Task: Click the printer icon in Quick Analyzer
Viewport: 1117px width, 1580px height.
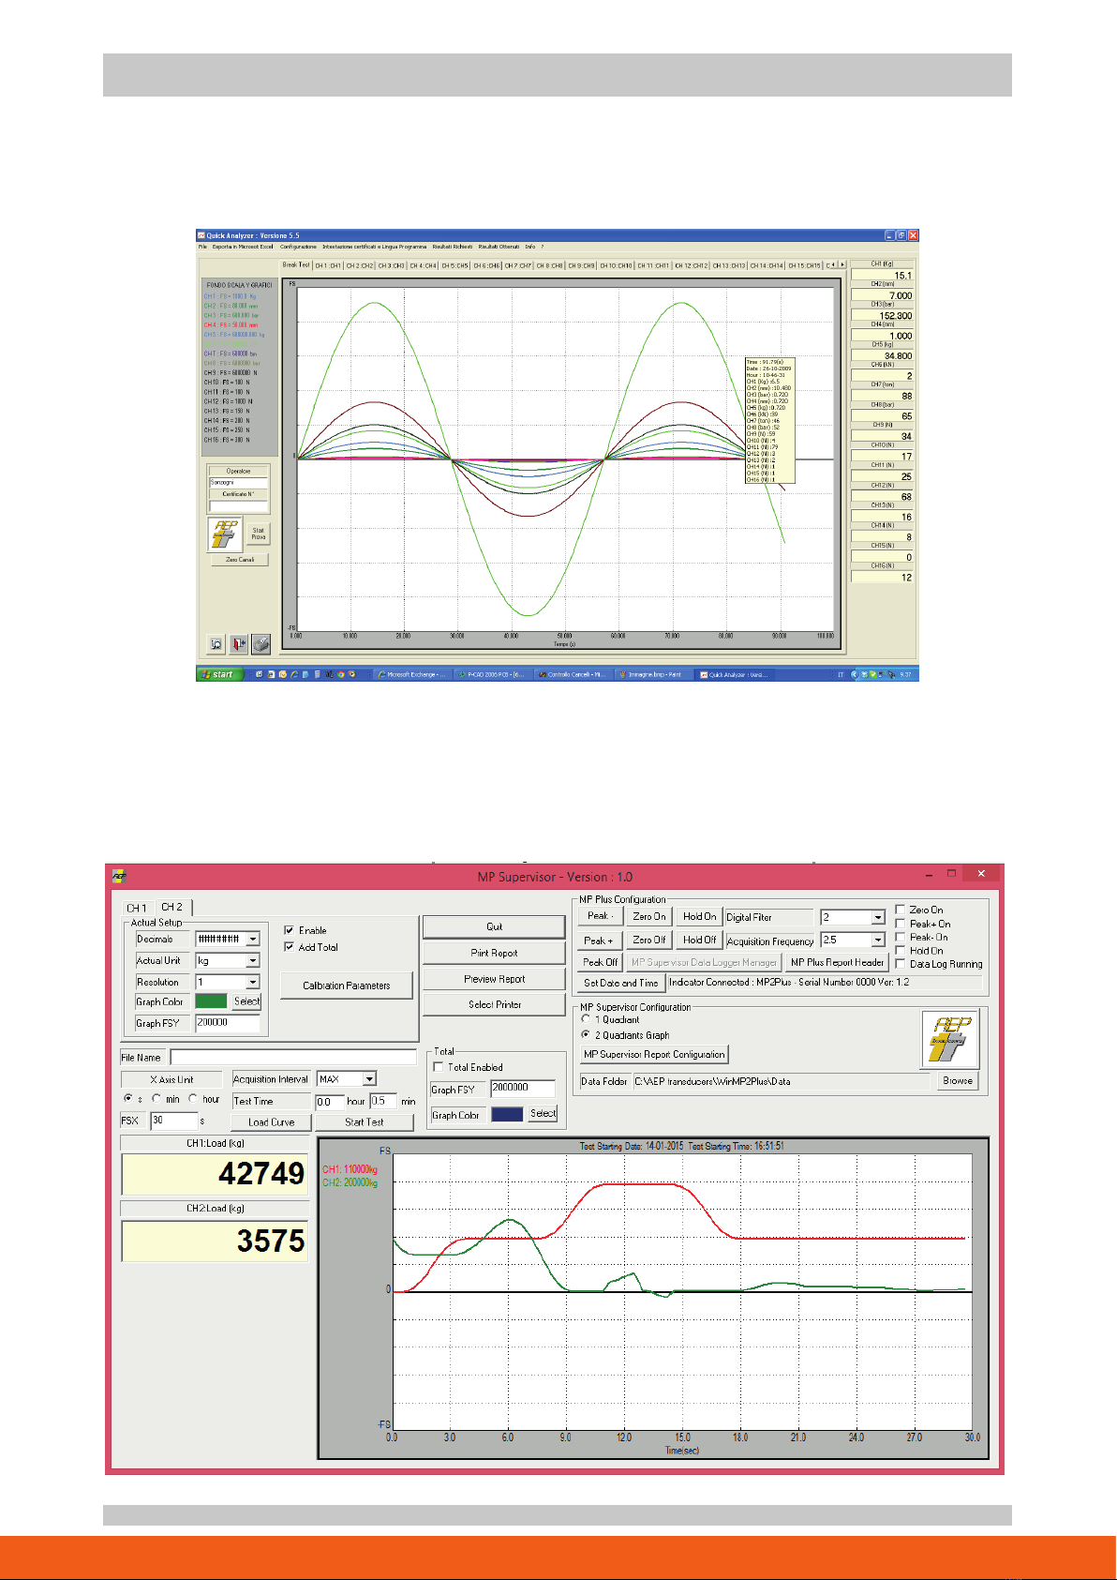Action: point(261,644)
